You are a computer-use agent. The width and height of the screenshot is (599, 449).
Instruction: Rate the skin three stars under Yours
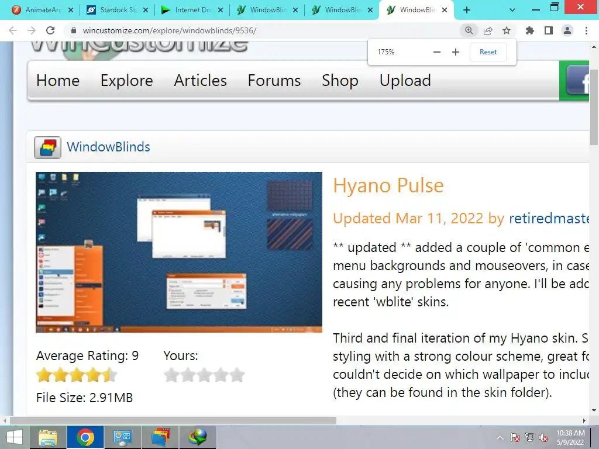click(x=204, y=375)
